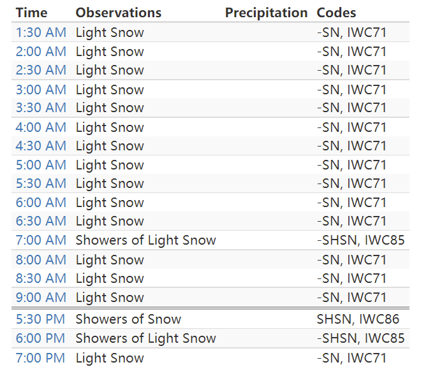Open the 5:30 PM time link
The width and height of the screenshot is (435, 381).
(x=40, y=319)
